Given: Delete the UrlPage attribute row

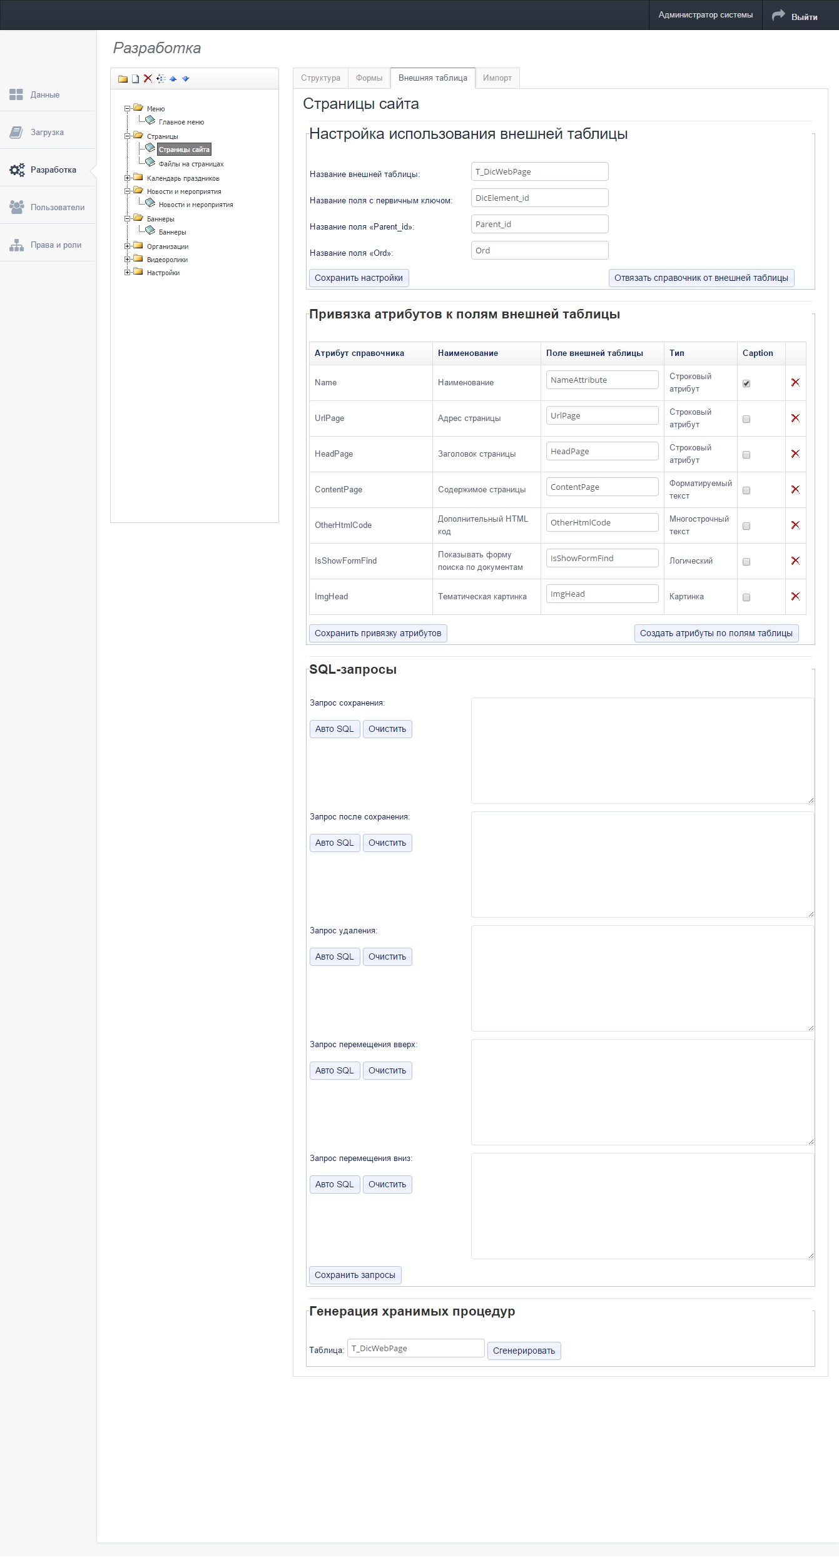Looking at the screenshot, I should click(x=795, y=418).
